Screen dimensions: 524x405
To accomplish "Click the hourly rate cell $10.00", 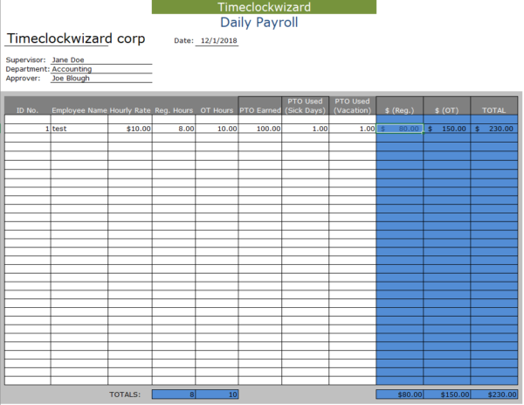I will point(130,129).
